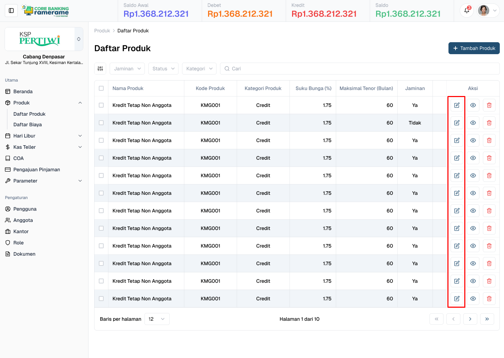
Task: Open the Jaminan filter dropdown
Action: click(127, 69)
